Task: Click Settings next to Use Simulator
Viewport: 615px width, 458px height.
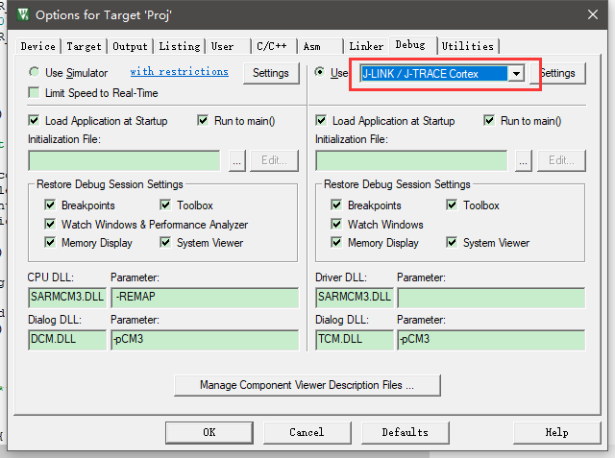Action: pos(270,73)
